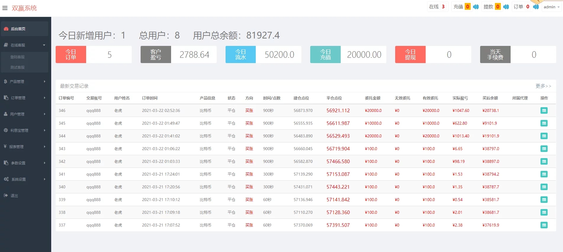The image size is (563, 252).
Task: Toggle the withdrawal (提款) sound speaker icon
Action: pyautogui.click(x=506, y=7)
